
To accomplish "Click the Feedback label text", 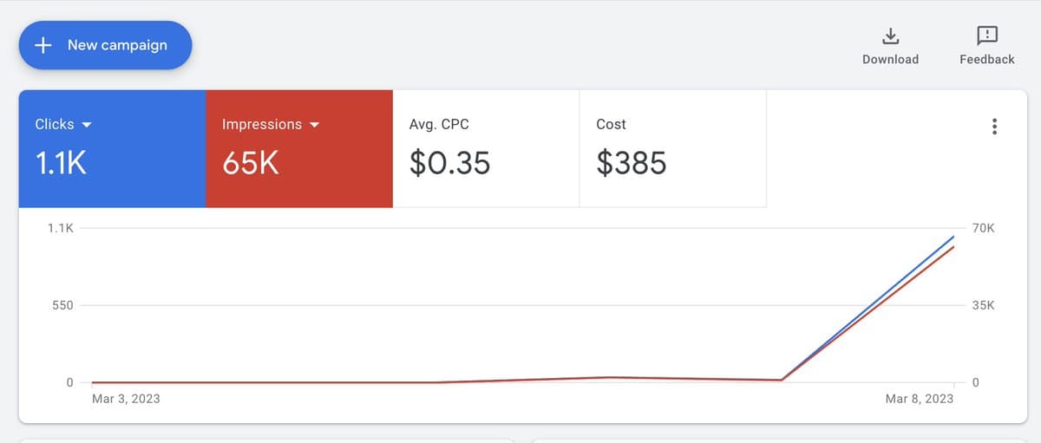I will [x=986, y=59].
